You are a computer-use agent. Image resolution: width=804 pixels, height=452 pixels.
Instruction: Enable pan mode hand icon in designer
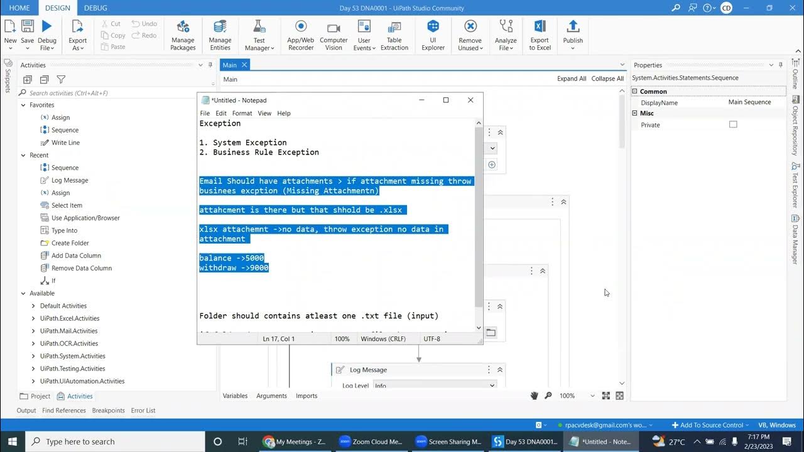pos(535,395)
